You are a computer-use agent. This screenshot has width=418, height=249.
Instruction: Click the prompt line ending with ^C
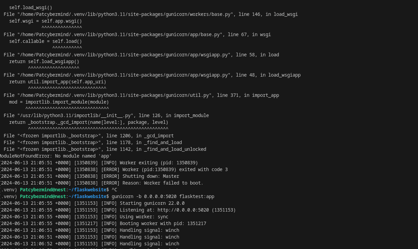tap(58, 190)
